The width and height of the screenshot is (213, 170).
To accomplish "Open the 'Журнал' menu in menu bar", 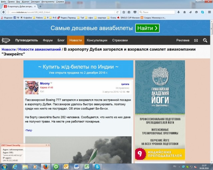I will point(26,2).
